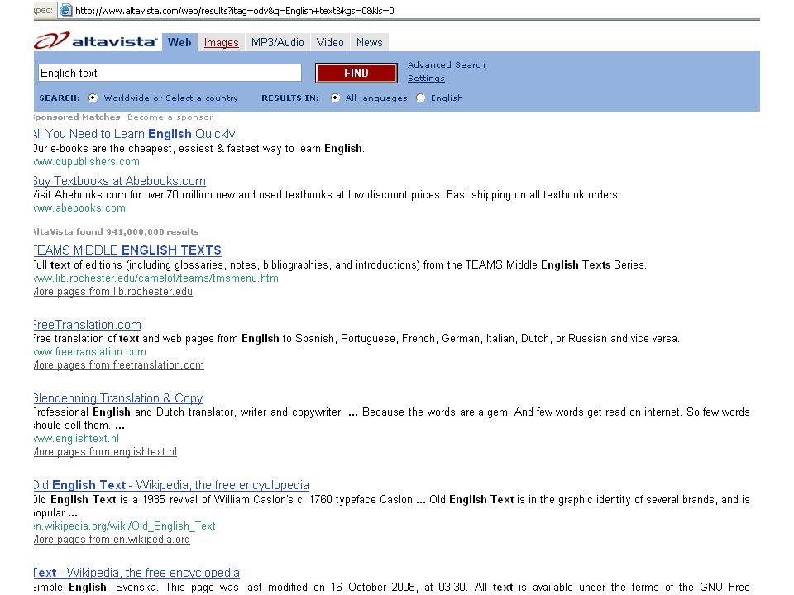
Task: Click More pages from lib.rochester.edu
Action: click(113, 292)
